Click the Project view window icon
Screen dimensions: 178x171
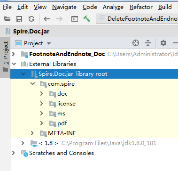tap(18, 43)
